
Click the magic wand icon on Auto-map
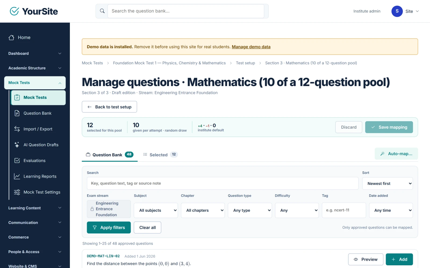point(382,154)
